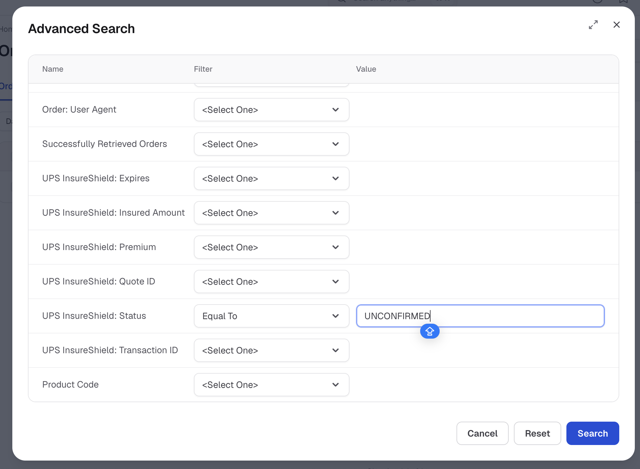The image size is (640, 469).
Task: Click the 'UPS InsureShield: Quote ID' row label
Action: pyautogui.click(x=99, y=282)
